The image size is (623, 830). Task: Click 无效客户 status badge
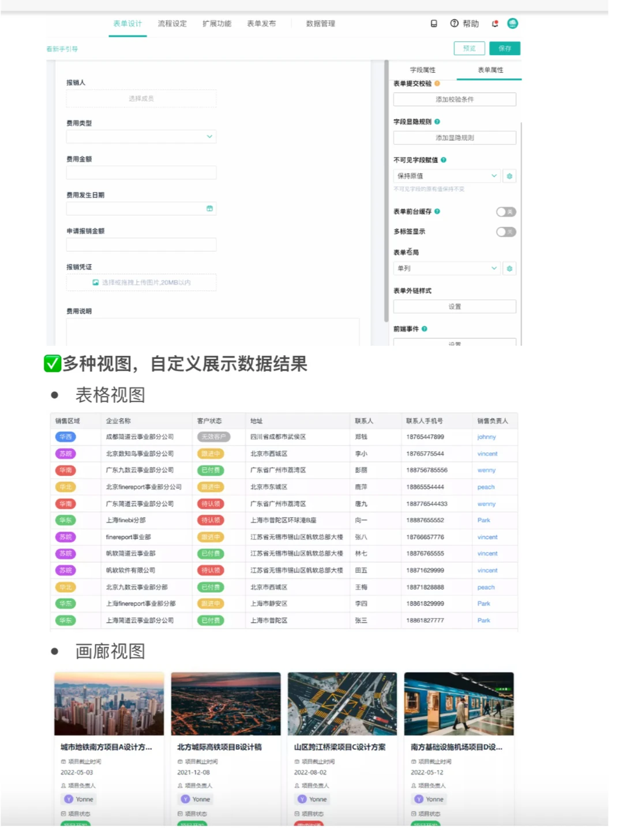point(213,437)
